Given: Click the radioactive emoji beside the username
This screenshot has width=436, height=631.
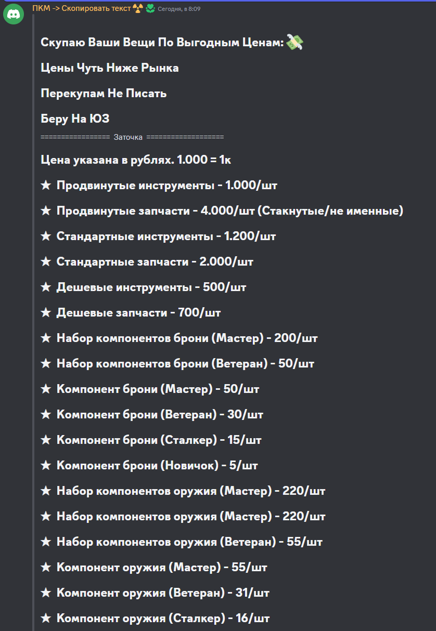Looking at the screenshot, I should point(138,8).
